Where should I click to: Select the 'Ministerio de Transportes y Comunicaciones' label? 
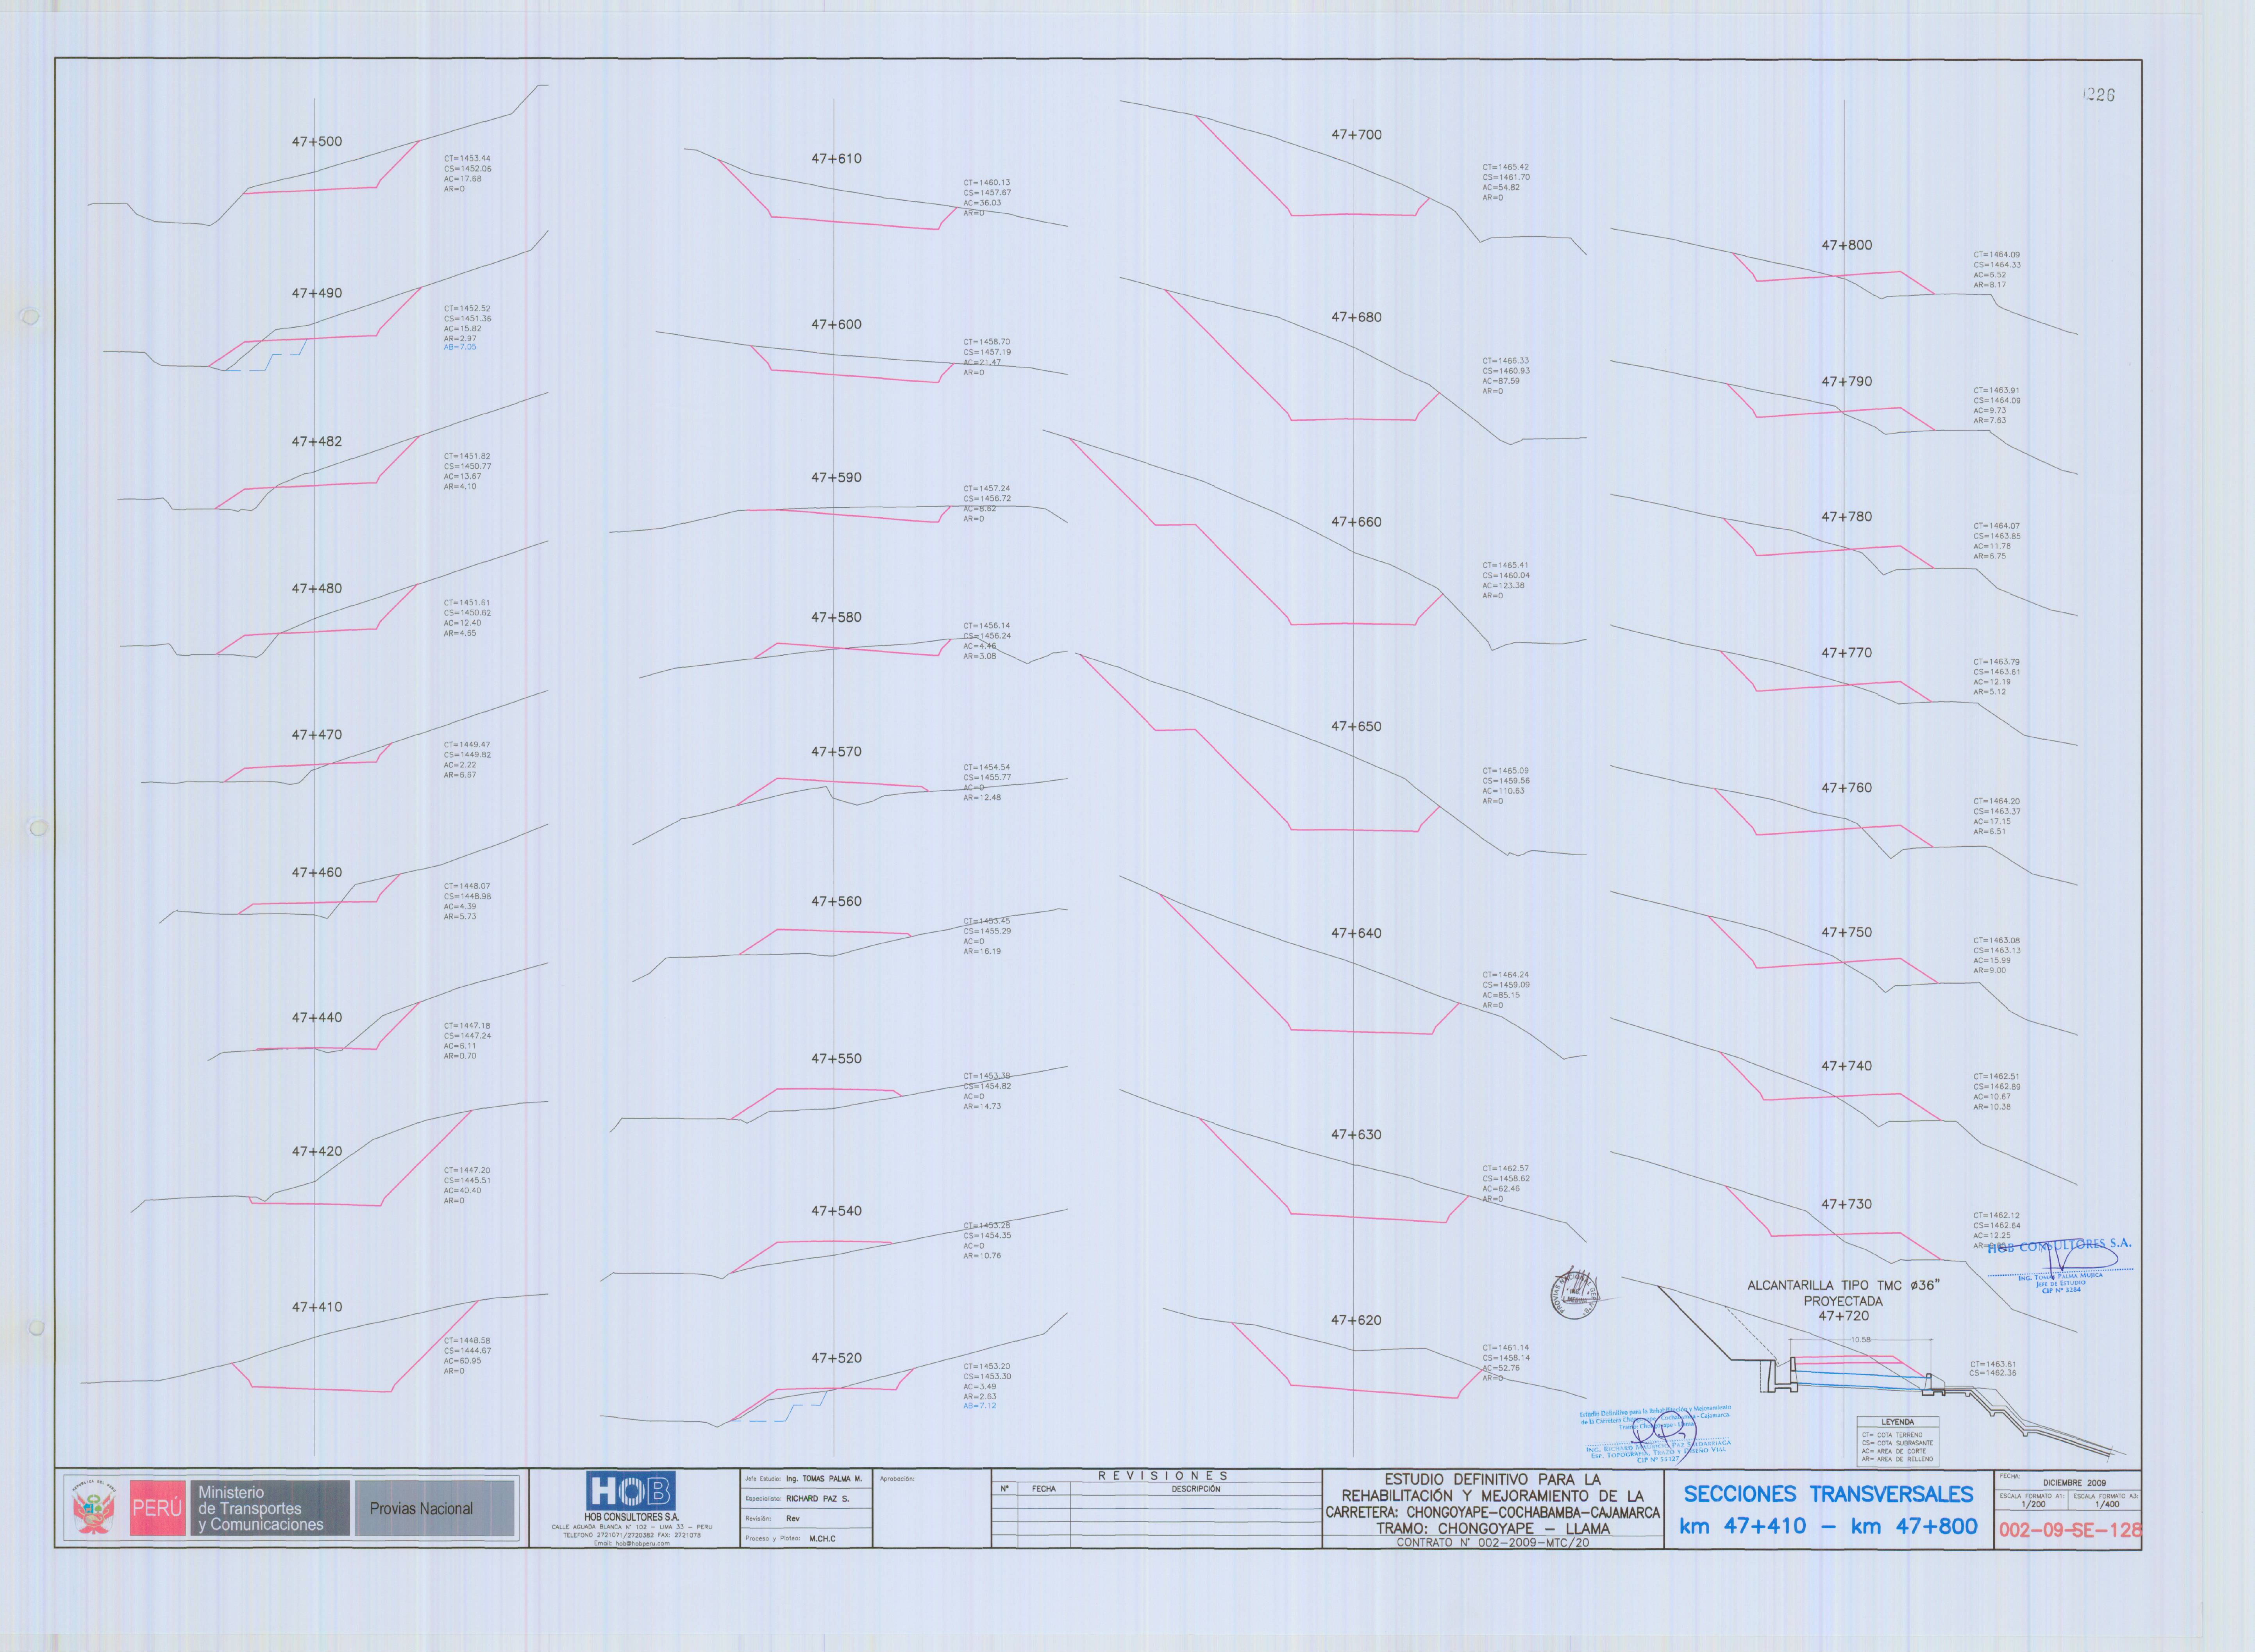tap(261, 1508)
